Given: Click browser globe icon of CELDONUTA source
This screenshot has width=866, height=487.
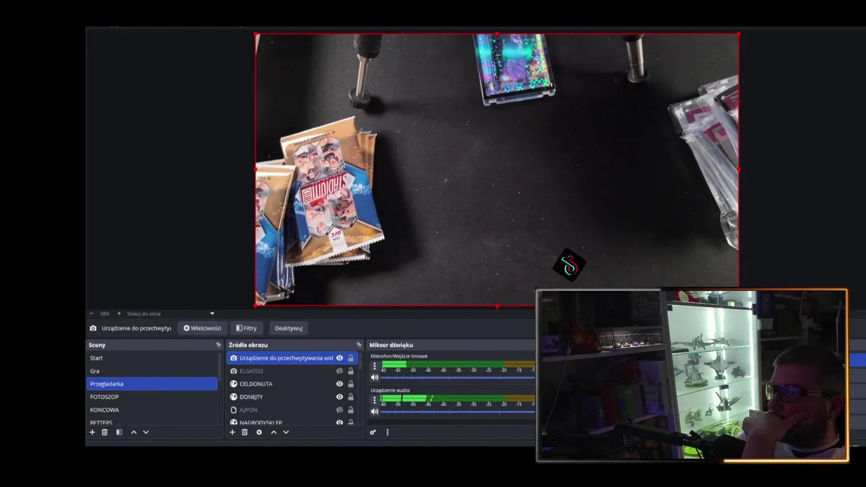Looking at the screenshot, I should click(233, 384).
